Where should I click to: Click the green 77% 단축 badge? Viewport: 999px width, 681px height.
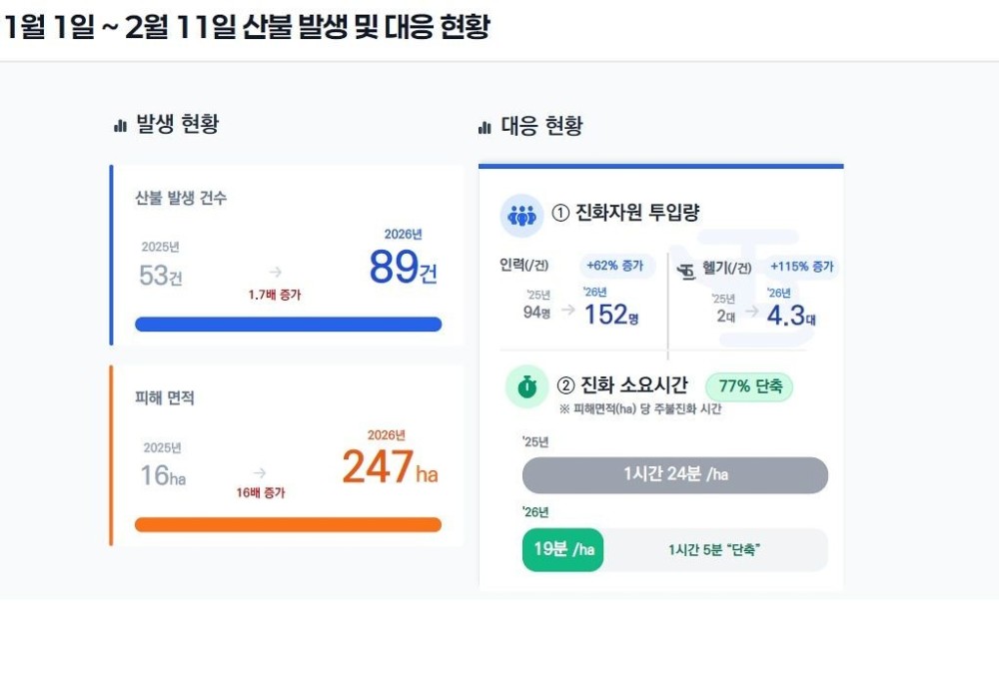749,386
